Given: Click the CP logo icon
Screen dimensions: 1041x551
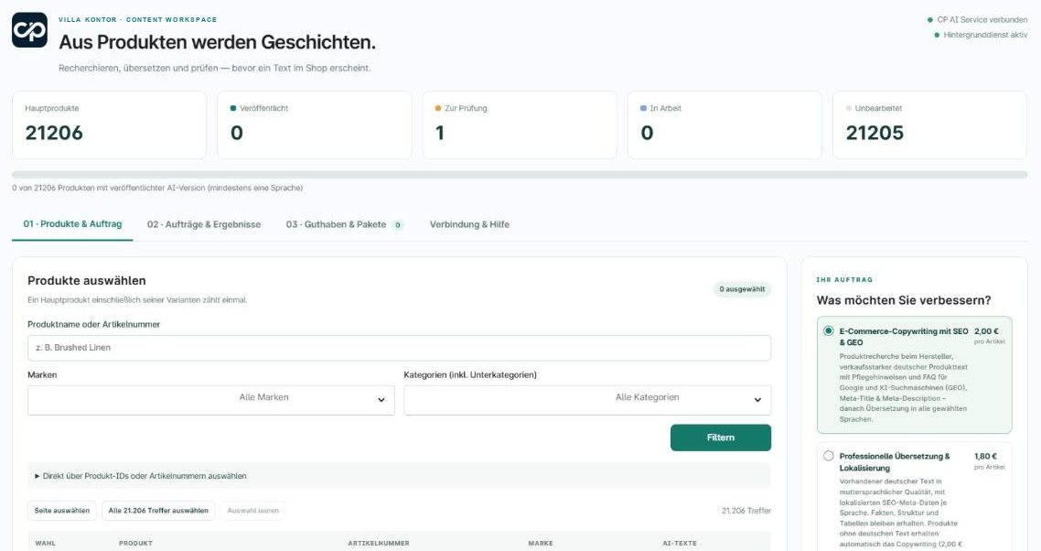Looking at the screenshot, I should [x=30, y=30].
